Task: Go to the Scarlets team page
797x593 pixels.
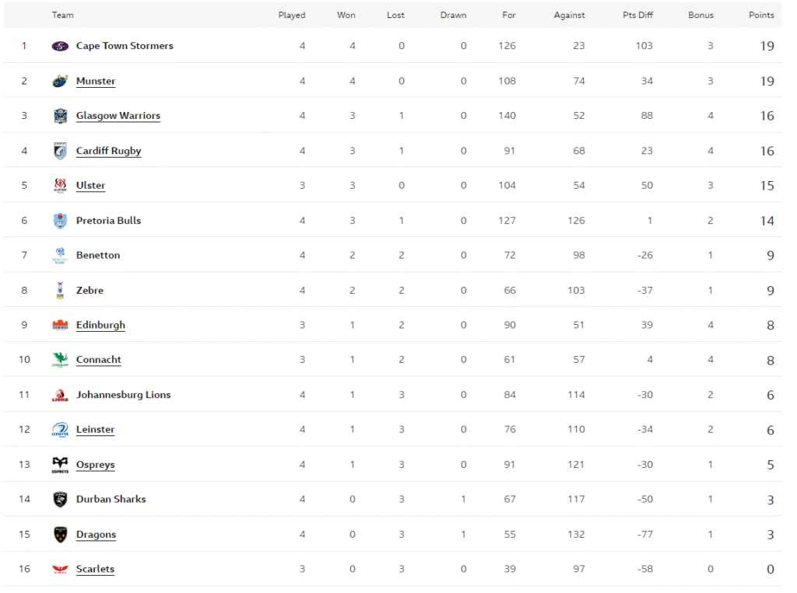Action: point(95,569)
